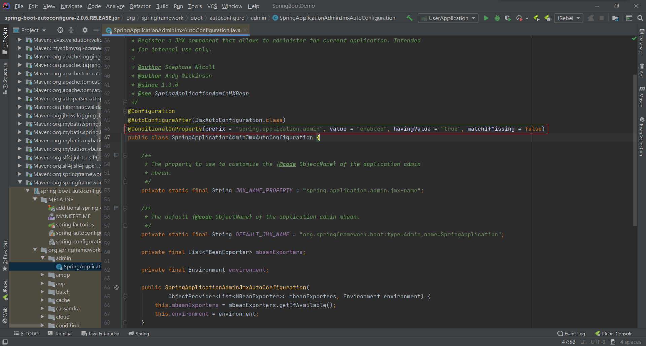Screen dimensions: 646x346
Task: Open the JRebel Console
Action: pos(613,334)
